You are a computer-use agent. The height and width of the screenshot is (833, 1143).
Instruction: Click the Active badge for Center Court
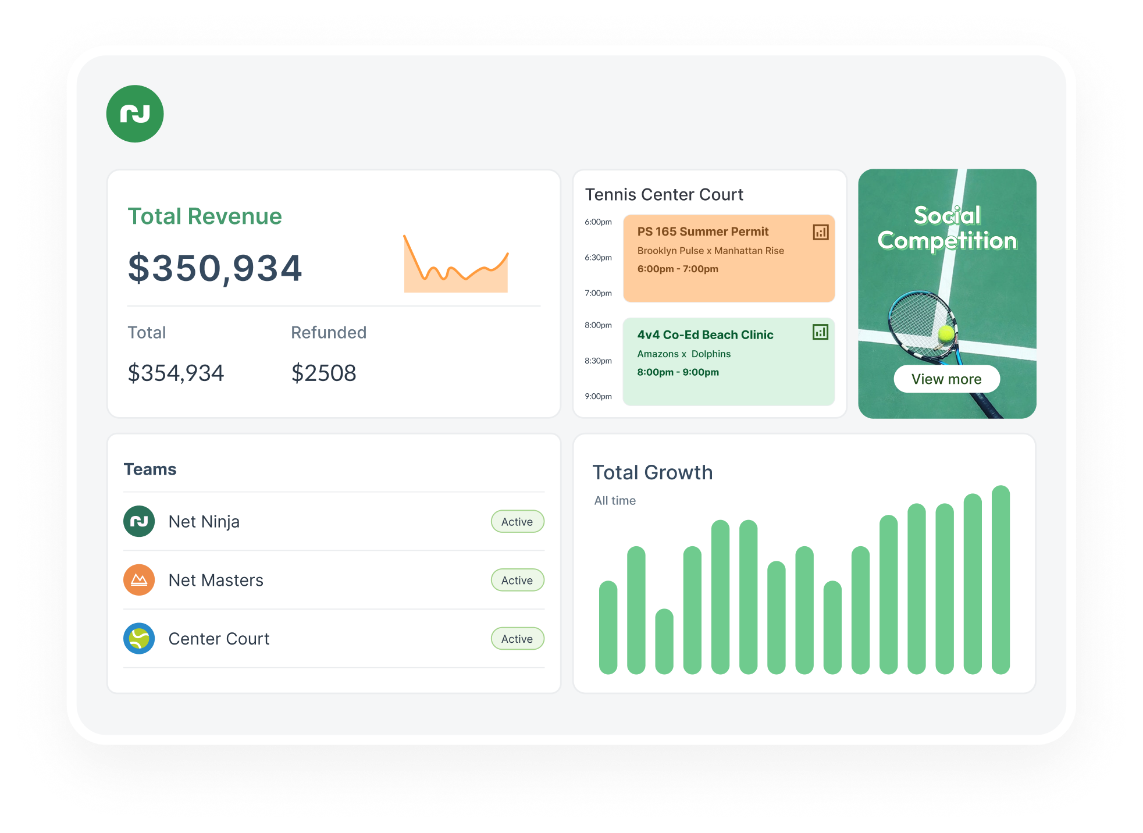click(517, 639)
